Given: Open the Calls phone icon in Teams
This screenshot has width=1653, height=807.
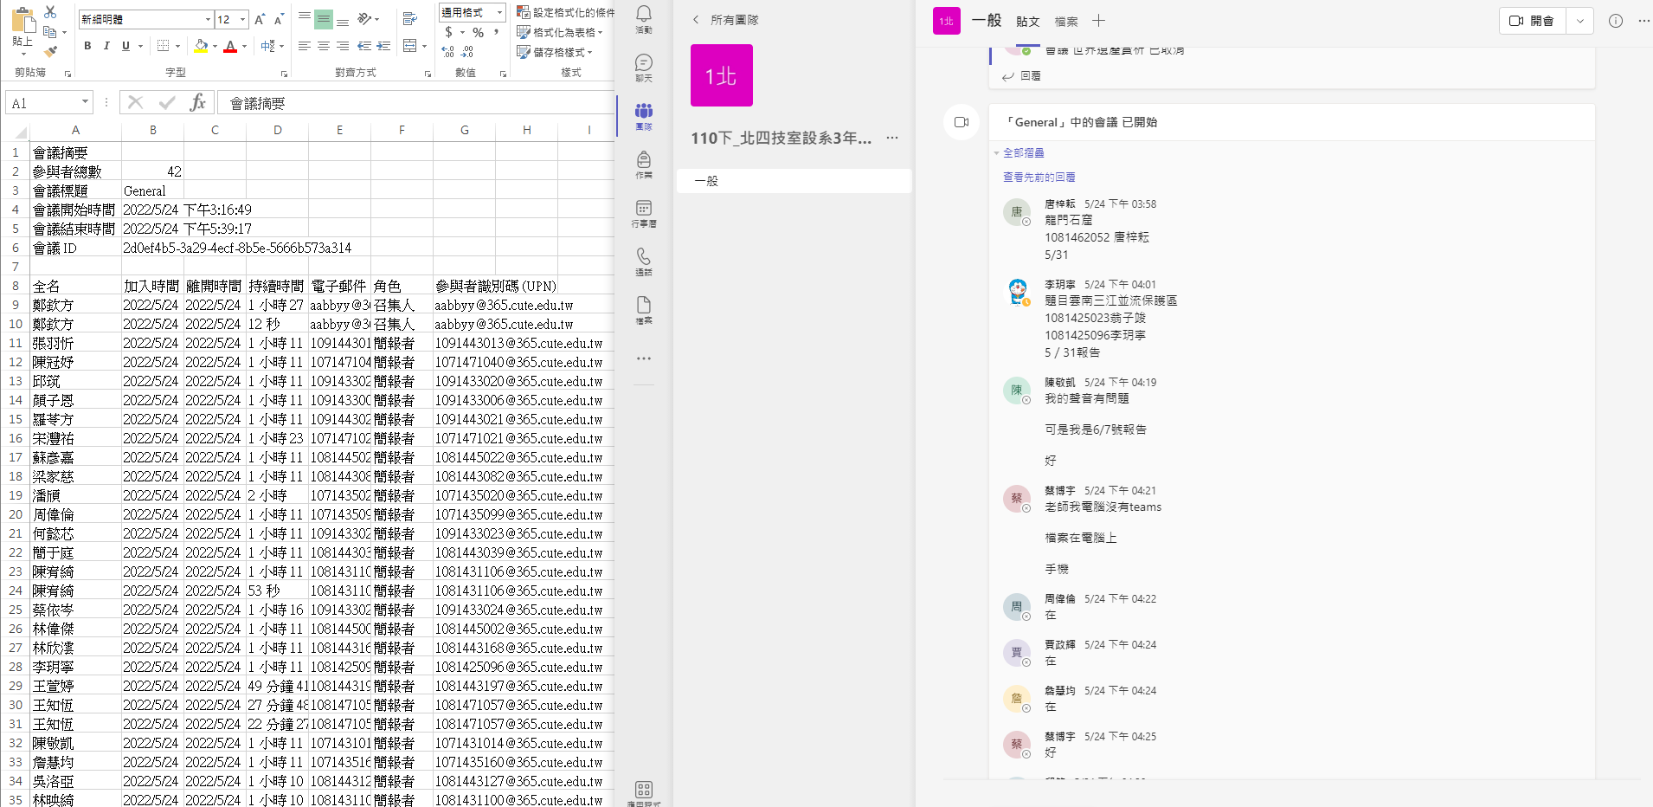Looking at the screenshot, I should 643,261.
